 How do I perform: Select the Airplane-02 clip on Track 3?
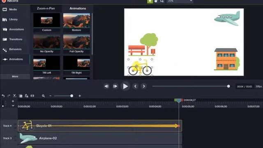[100, 138]
